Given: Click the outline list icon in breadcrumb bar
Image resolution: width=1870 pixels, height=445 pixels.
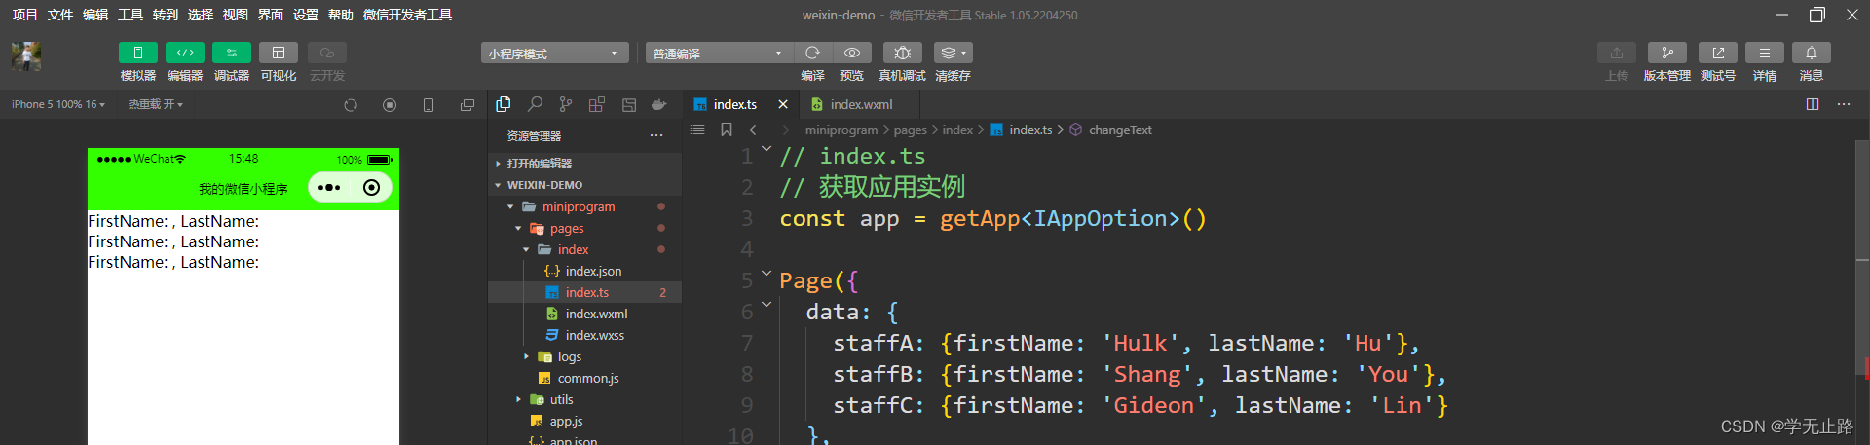Looking at the screenshot, I should pos(697,130).
